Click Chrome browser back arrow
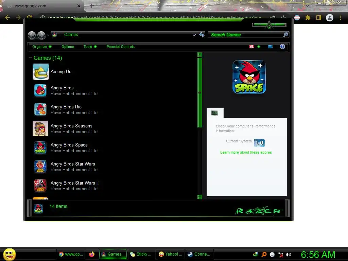The height and width of the screenshot is (261, 348). tap(7, 18)
